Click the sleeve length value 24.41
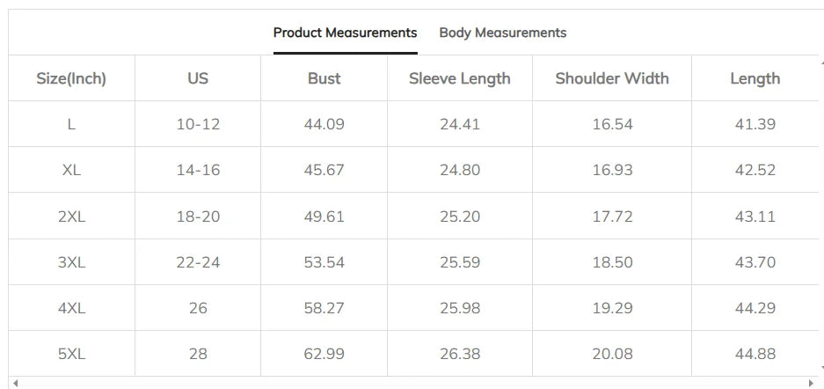Viewport: 824px width, 389px height. [459, 124]
